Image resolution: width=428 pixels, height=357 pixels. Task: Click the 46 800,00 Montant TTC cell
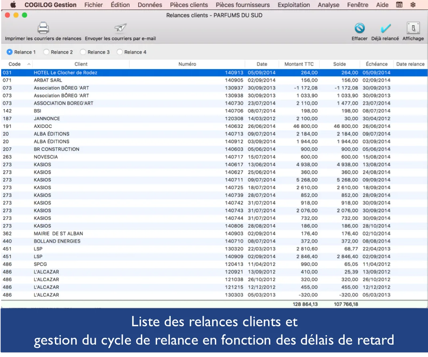point(305,126)
